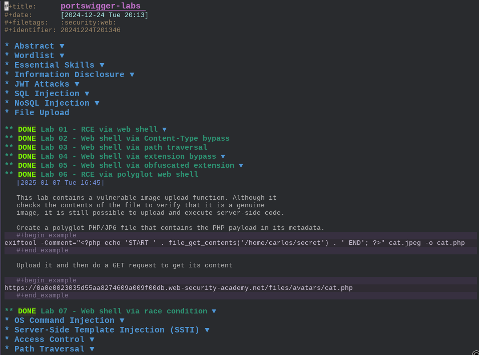
Task: Click second #+end_example marker
Action: 43,295
